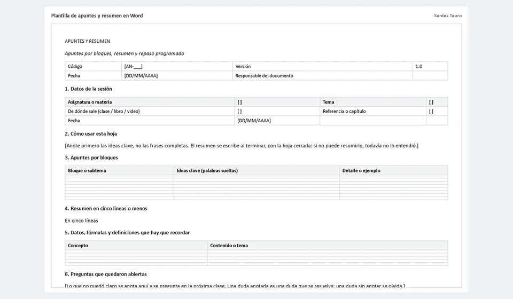Click heading '6. Preguntas que quedaron abiertas'
This screenshot has height=299, width=513.
click(x=106, y=274)
